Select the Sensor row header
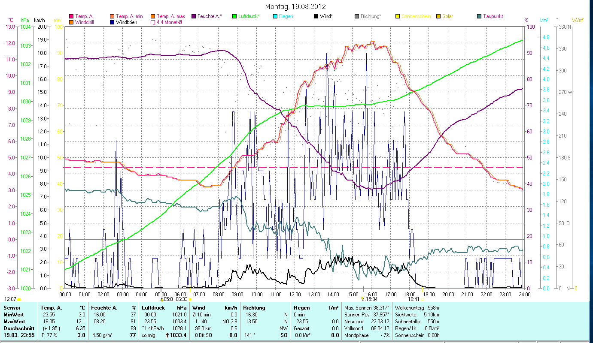The image size is (593, 343). coord(11,308)
